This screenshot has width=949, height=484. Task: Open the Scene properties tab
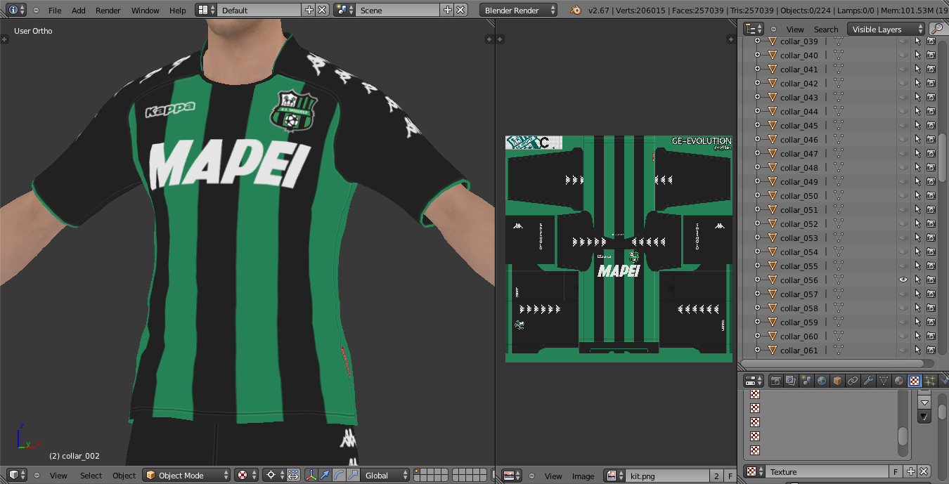806,381
